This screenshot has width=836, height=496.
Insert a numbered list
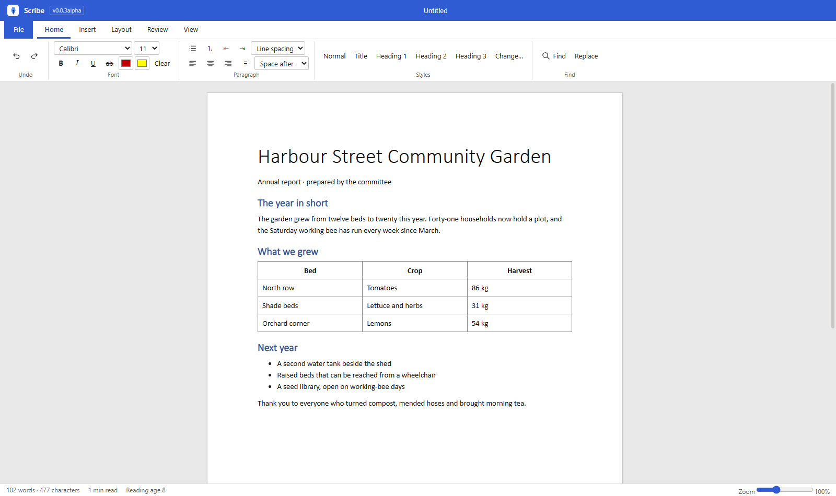click(210, 48)
